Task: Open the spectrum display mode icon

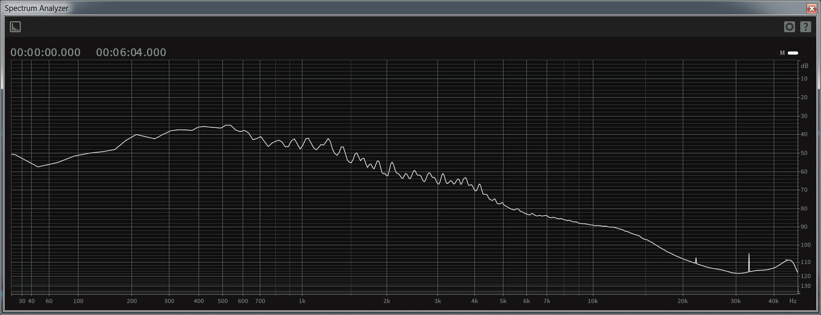Action: pos(16,27)
